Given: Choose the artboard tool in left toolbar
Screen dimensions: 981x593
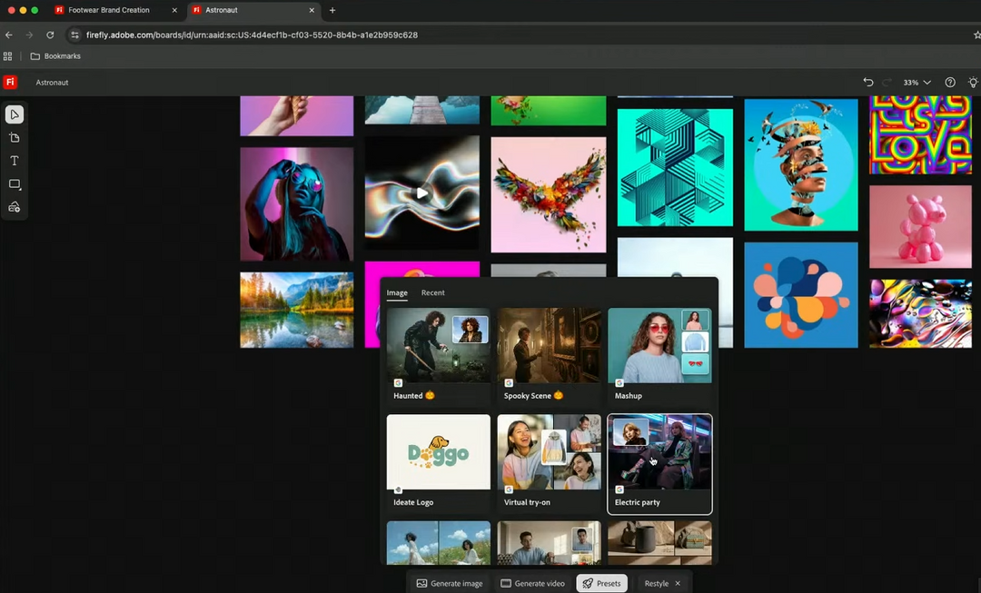Looking at the screenshot, I should click(x=14, y=138).
